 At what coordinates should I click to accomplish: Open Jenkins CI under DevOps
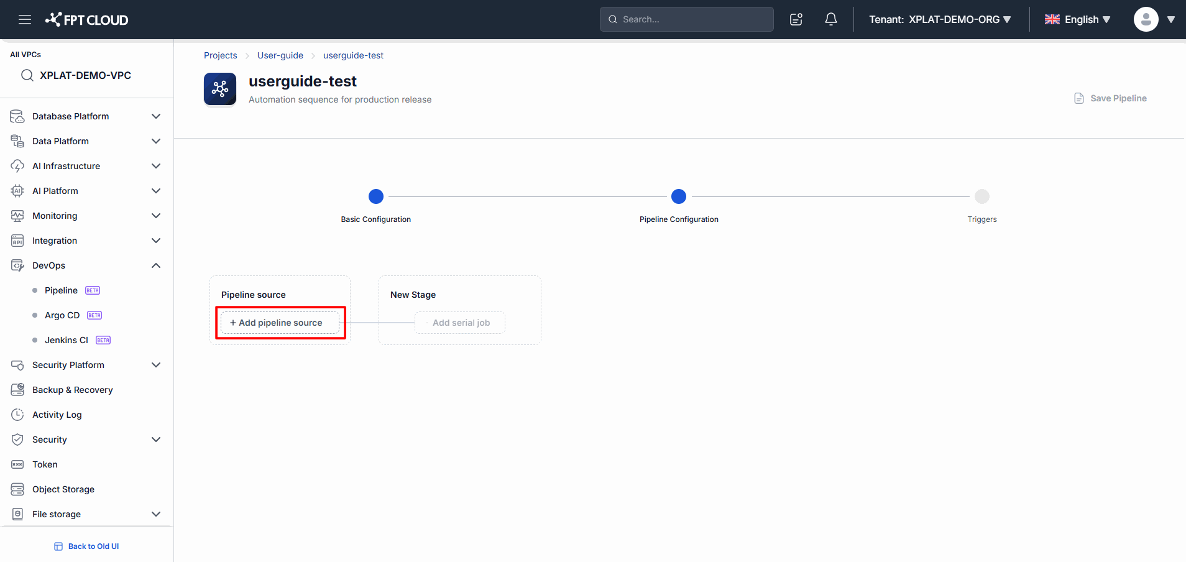click(x=67, y=340)
